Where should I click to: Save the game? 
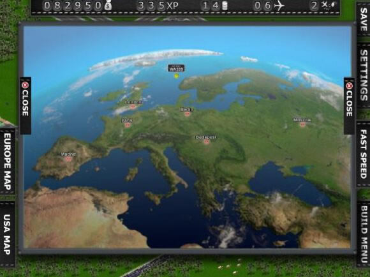point(364,19)
